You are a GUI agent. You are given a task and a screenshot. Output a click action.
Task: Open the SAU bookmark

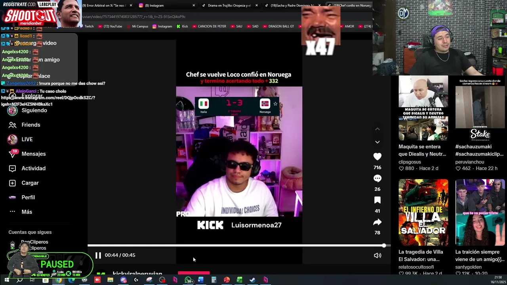pyautogui.click(x=236, y=27)
